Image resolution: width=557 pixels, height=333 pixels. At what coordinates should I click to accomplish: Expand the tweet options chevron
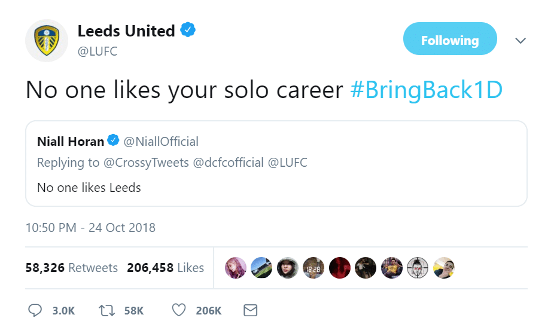tap(521, 41)
